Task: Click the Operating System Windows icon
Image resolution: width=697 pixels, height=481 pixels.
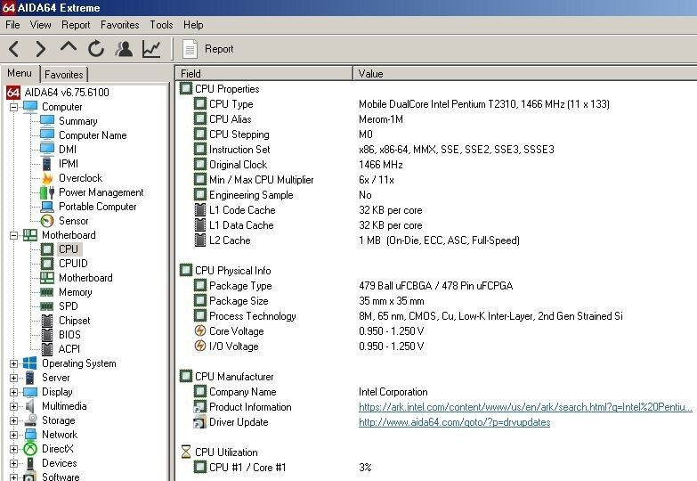Action: pyautogui.click(x=29, y=363)
